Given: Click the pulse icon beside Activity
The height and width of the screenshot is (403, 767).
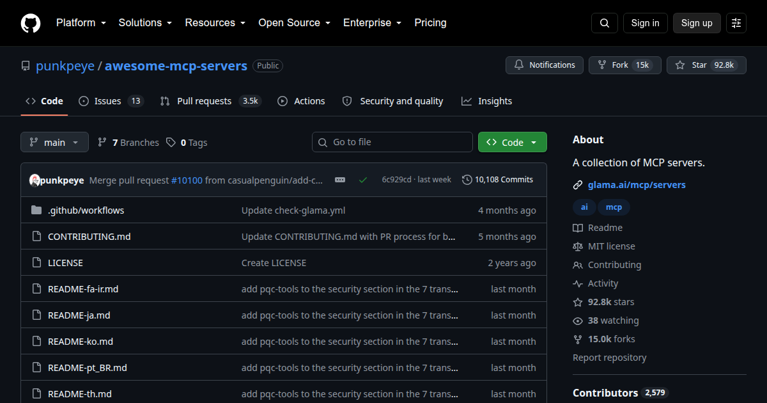Looking at the screenshot, I should [578, 284].
